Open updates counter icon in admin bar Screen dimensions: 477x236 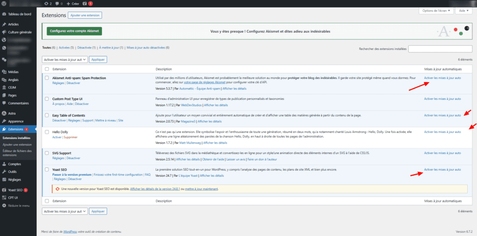(x=46, y=4)
